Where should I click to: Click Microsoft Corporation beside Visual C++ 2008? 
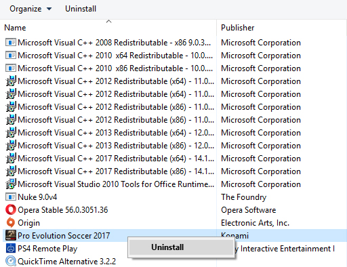click(261, 43)
